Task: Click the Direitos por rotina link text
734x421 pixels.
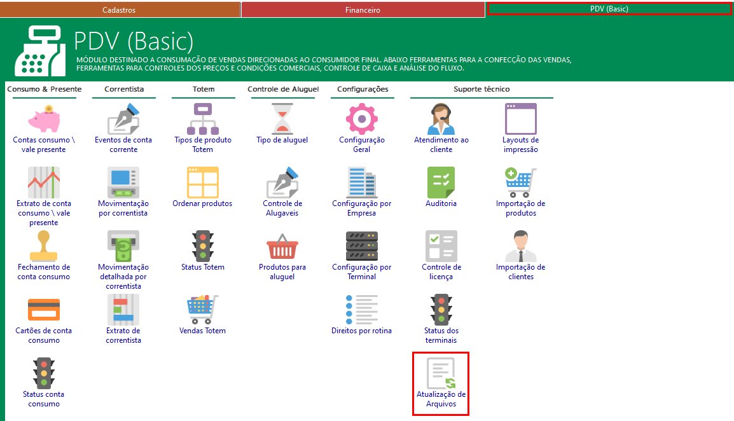Action: (361, 331)
